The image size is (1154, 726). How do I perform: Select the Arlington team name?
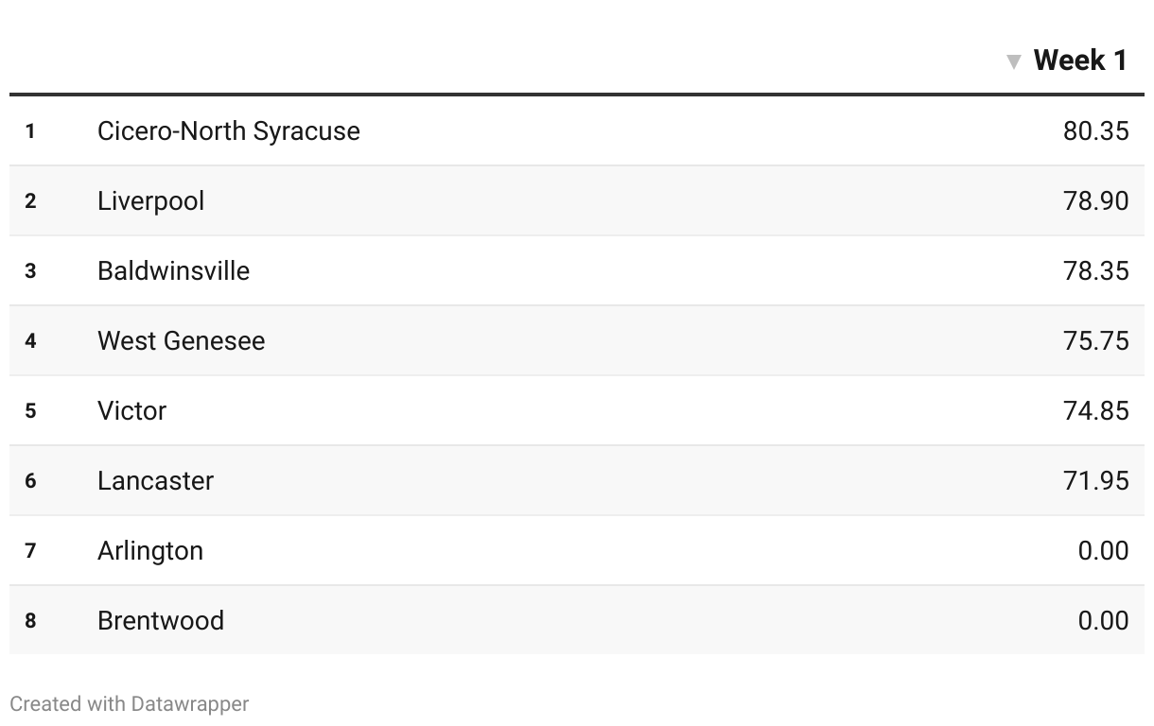click(149, 550)
